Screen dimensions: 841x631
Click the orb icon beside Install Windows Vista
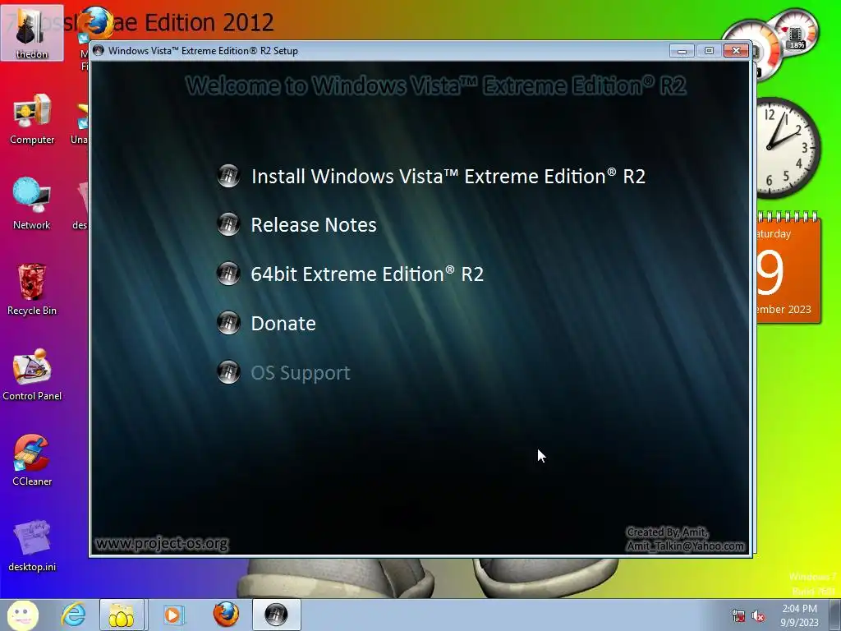[228, 176]
